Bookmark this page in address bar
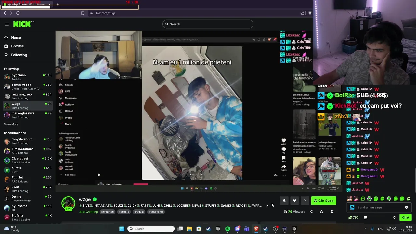The height and width of the screenshot is (234, 416). 83,13
